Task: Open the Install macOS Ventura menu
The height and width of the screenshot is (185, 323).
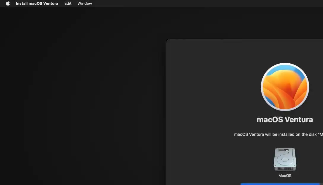Action: 37,3
